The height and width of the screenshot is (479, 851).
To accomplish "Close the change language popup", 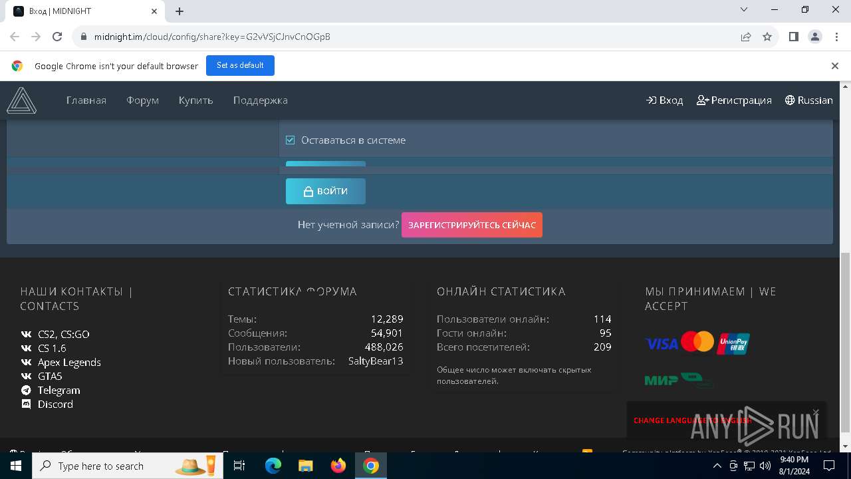I will [816, 412].
